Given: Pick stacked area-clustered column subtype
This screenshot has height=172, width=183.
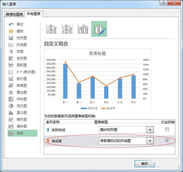Looking at the screenshot, I should [83, 29].
